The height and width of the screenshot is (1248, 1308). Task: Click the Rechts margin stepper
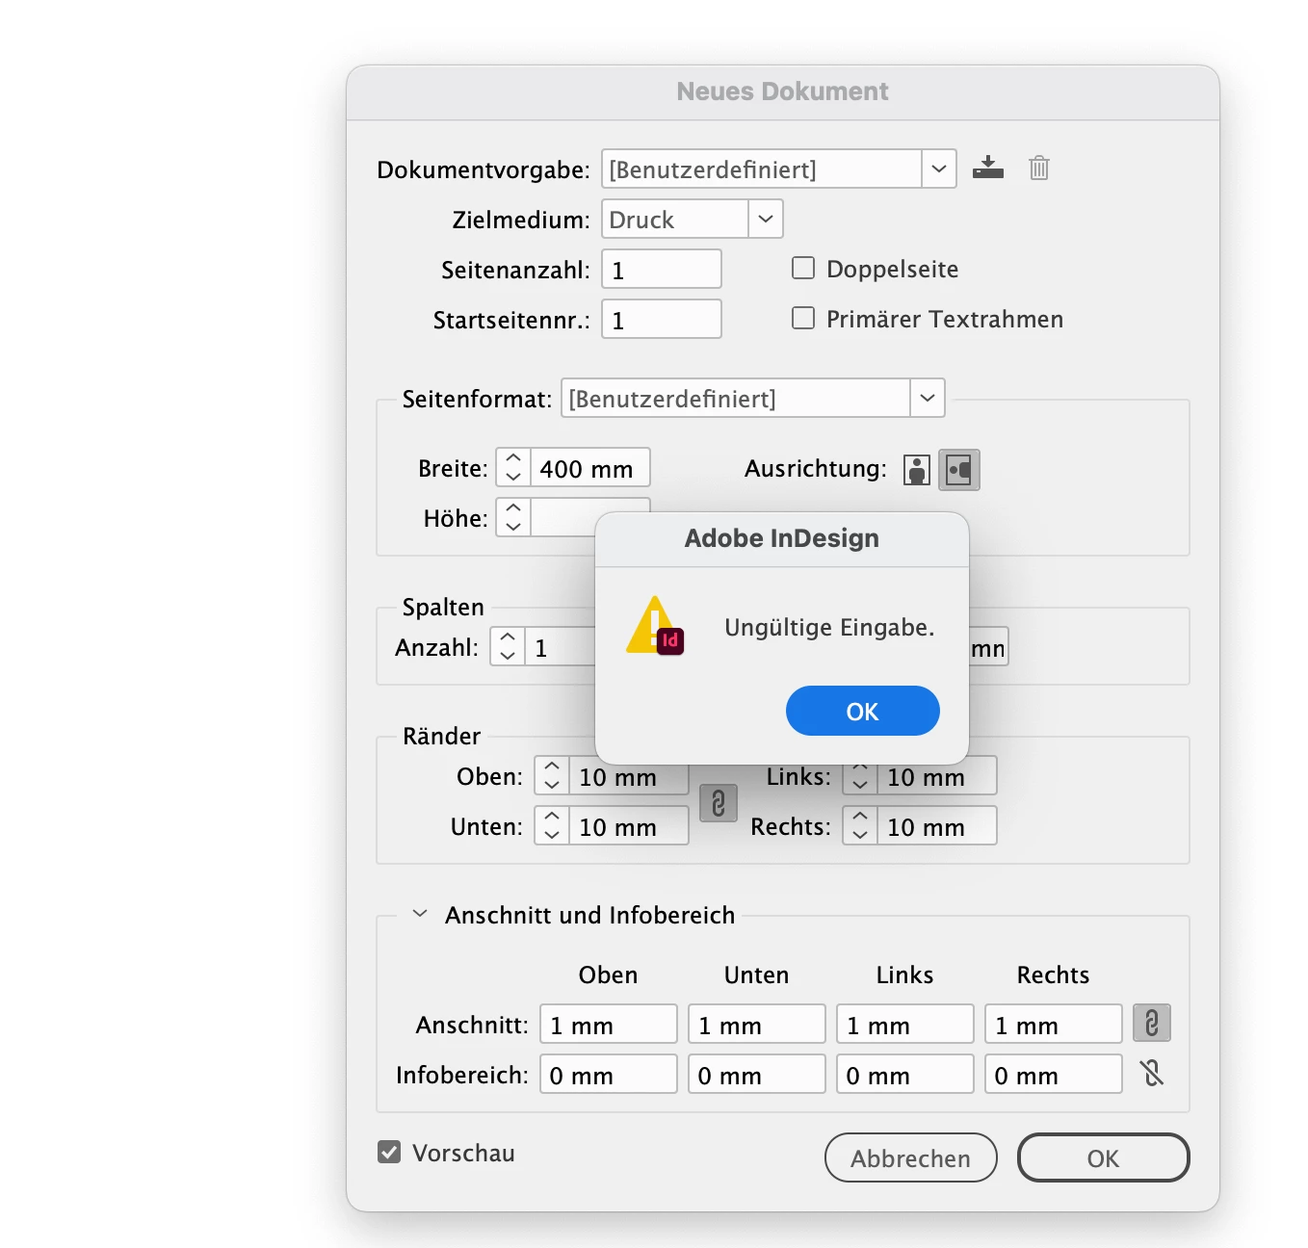tap(860, 826)
